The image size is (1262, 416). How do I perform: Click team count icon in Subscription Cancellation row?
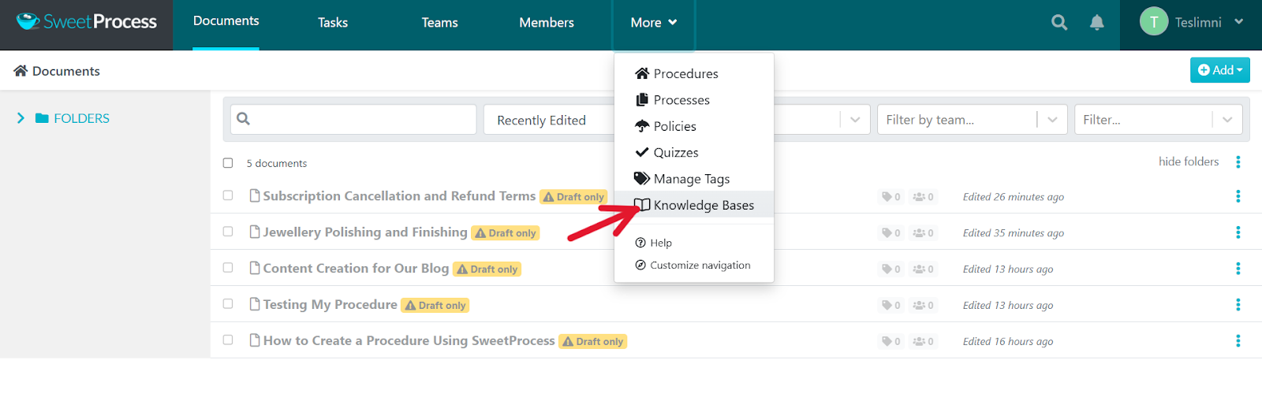[x=919, y=197]
